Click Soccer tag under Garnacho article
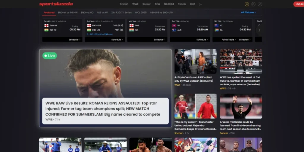Image resolution: width=304 pixels, height=152 pixels. point(178,133)
